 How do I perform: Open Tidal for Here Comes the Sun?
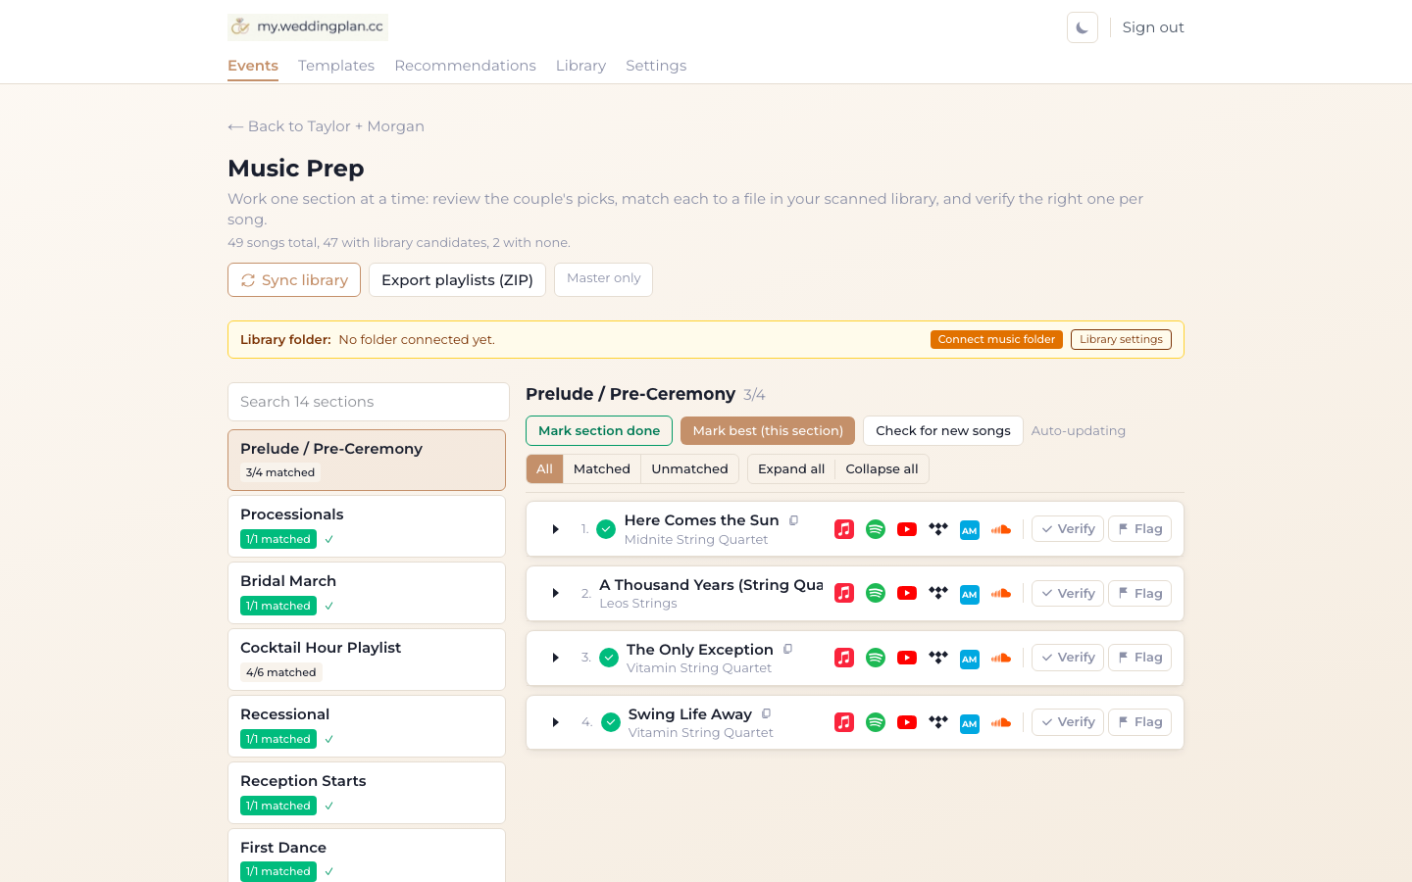point(938,529)
